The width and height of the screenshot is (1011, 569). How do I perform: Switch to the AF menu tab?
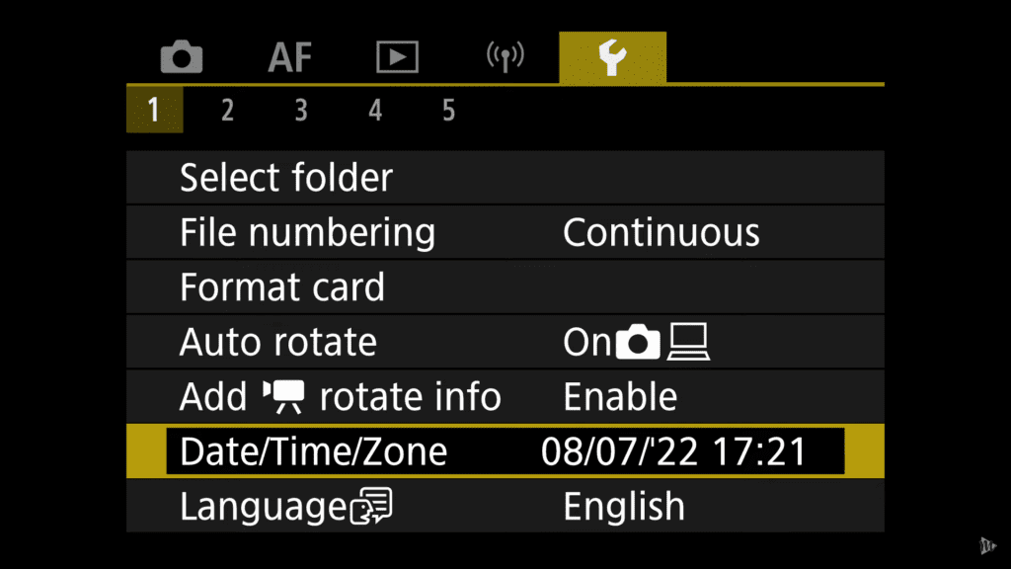coord(290,57)
